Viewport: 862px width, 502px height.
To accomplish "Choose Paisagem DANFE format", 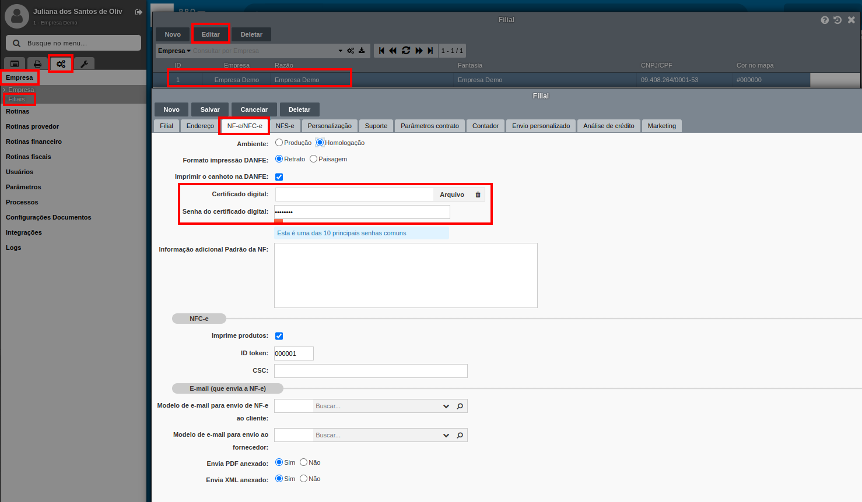I will [x=313, y=159].
